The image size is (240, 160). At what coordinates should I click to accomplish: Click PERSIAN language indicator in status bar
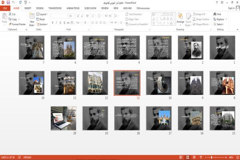point(27,157)
